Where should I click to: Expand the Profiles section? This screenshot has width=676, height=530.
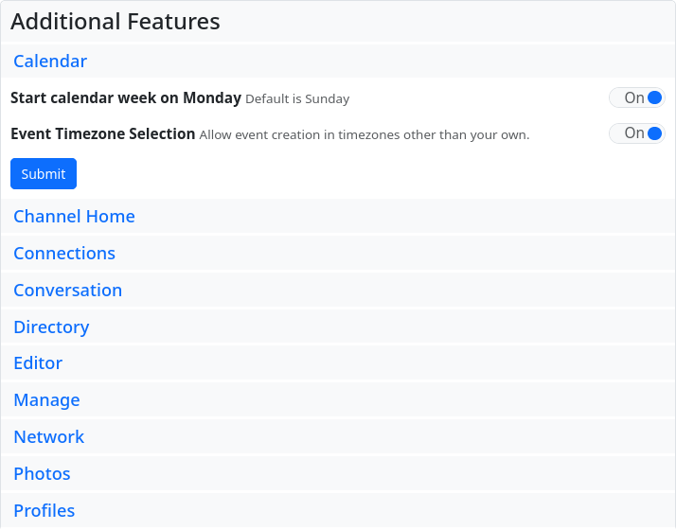[x=44, y=511]
